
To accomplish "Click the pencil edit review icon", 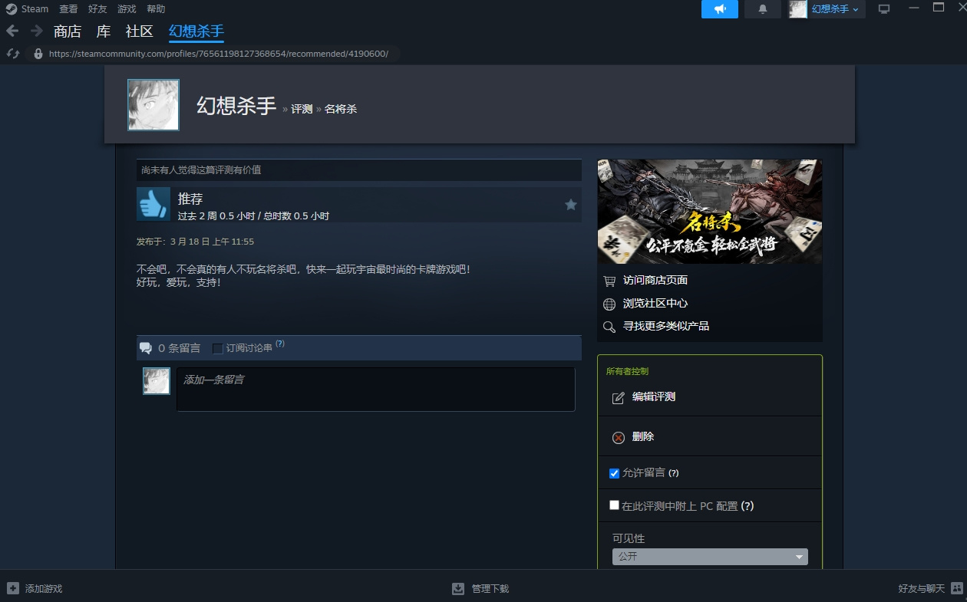I will coord(619,397).
